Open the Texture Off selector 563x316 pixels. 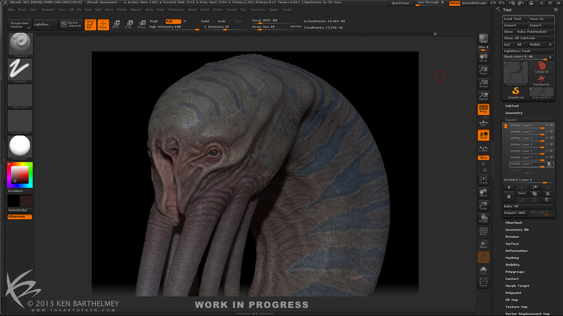[20, 122]
